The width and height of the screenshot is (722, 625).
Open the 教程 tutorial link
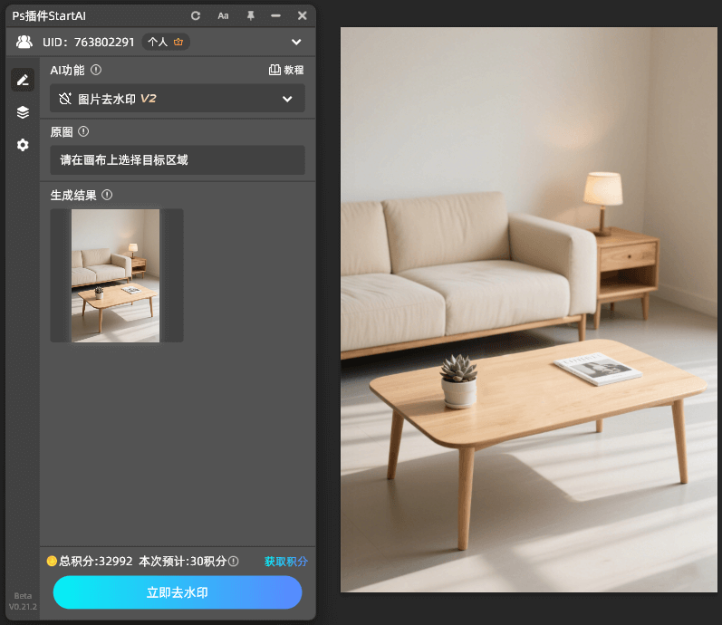click(286, 70)
